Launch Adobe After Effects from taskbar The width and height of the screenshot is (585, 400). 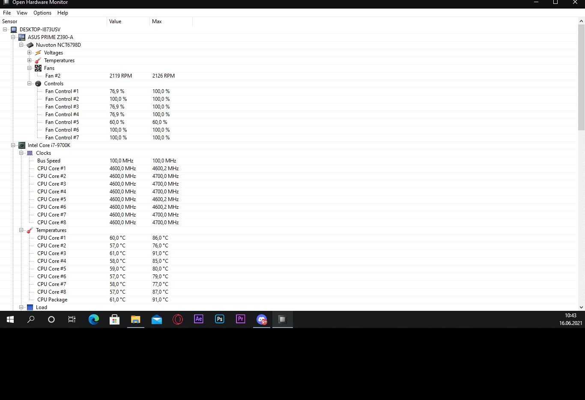(199, 319)
